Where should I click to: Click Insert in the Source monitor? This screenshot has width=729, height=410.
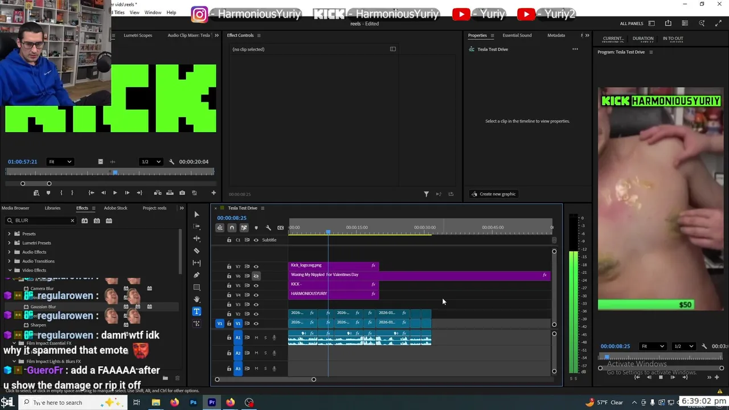(x=158, y=193)
